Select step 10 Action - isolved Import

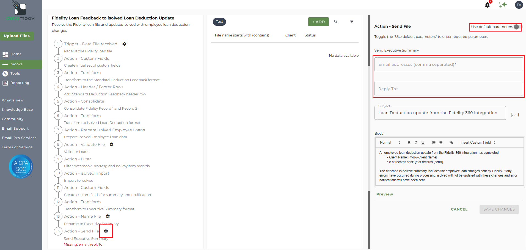point(87,173)
